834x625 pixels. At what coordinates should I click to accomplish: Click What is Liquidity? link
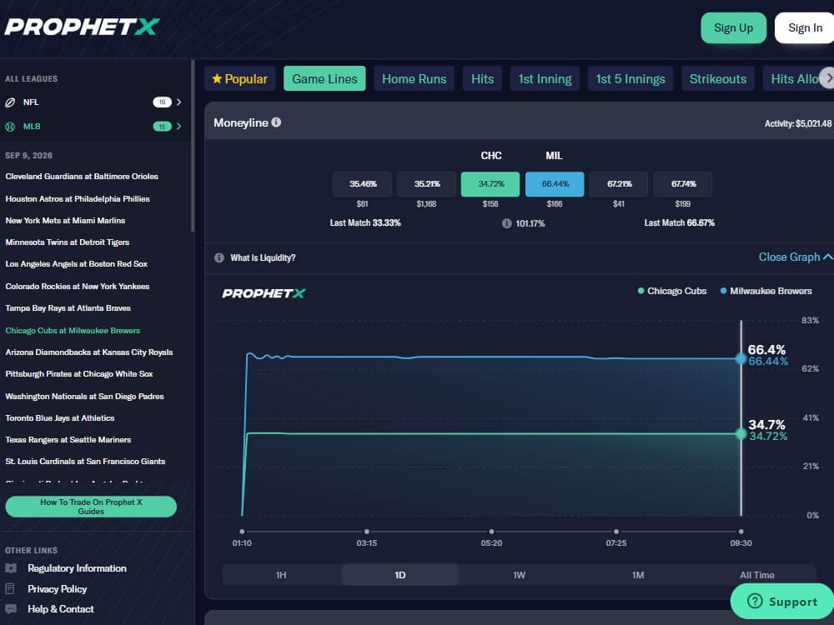pos(263,257)
